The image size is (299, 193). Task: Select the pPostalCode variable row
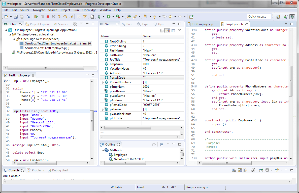pyautogui.click(x=142, y=105)
